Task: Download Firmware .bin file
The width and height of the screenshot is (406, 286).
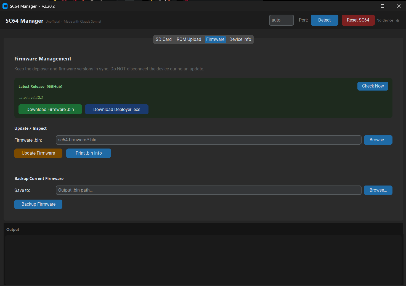Action: (x=50, y=109)
